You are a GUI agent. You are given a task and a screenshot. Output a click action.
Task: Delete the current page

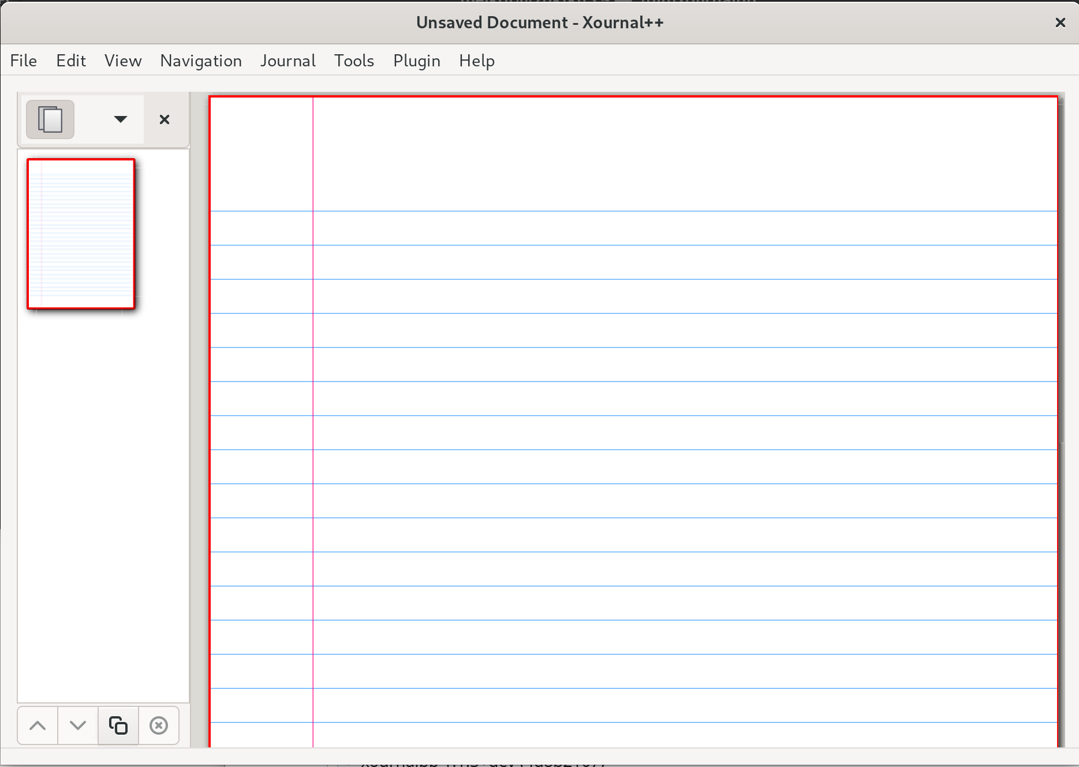[159, 725]
